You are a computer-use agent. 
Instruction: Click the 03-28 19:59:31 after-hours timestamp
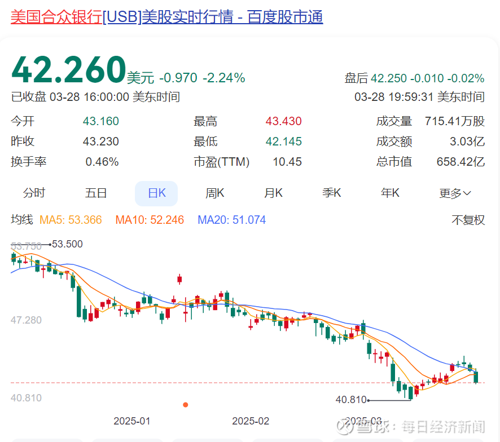[419, 97]
